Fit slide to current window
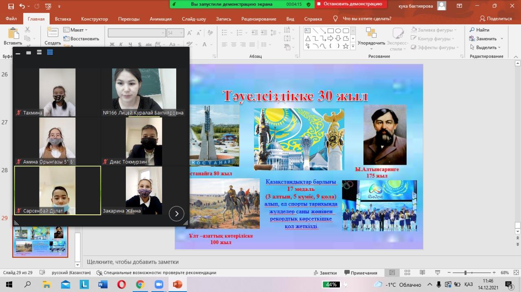This screenshot has width=521, height=292. (x=515, y=273)
